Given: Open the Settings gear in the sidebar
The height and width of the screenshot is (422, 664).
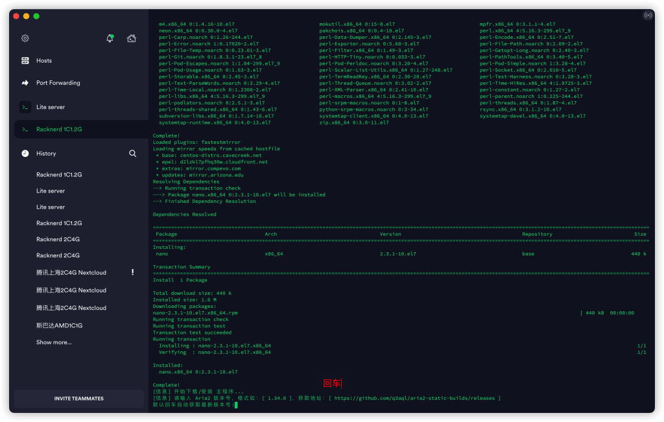Looking at the screenshot, I should [25, 38].
